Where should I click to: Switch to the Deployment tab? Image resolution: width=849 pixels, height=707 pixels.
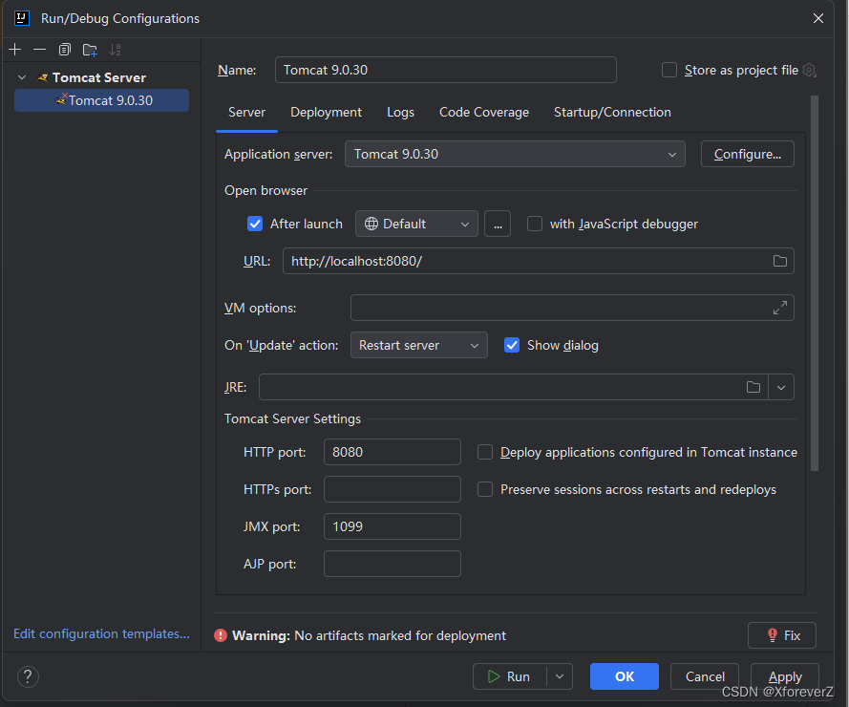click(x=326, y=112)
